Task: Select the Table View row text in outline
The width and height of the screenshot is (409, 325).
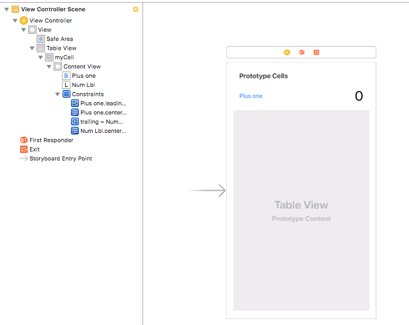Action: click(61, 48)
